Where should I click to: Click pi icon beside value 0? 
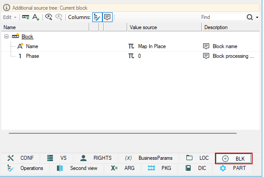click(x=131, y=56)
